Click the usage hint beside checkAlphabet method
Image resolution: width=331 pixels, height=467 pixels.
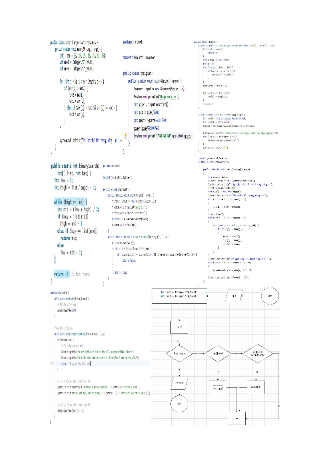click(x=165, y=237)
